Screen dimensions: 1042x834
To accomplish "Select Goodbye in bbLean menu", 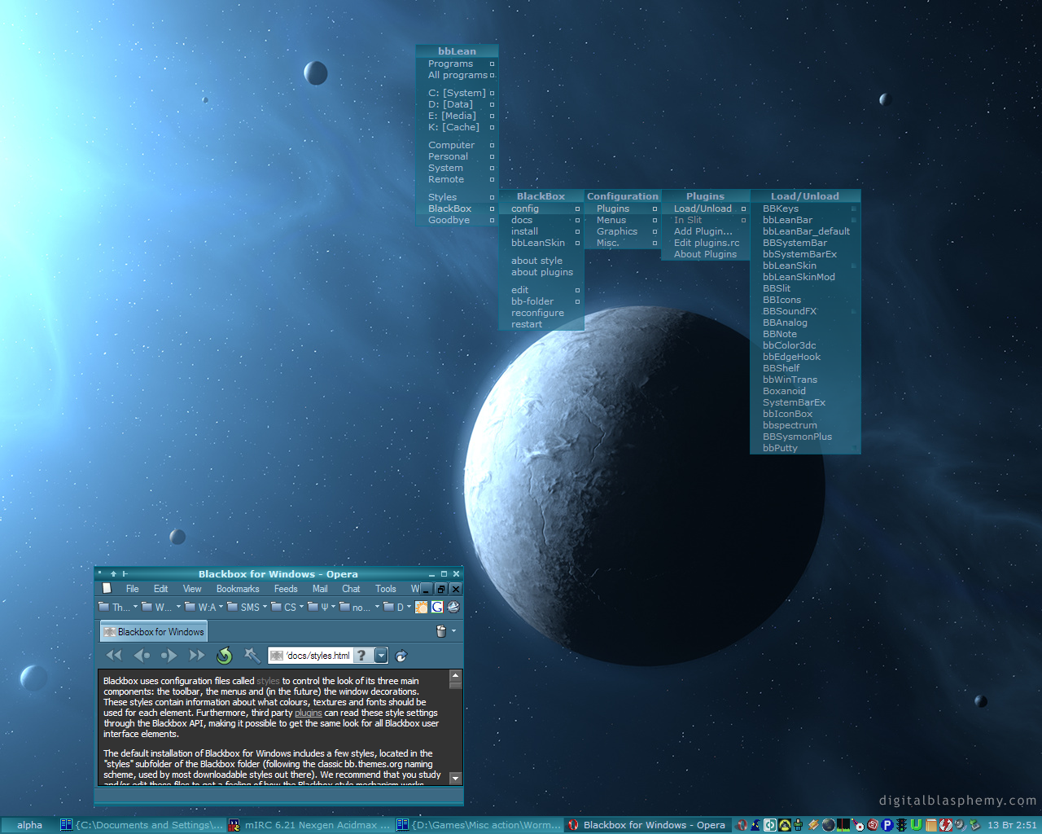I will coord(457,220).
